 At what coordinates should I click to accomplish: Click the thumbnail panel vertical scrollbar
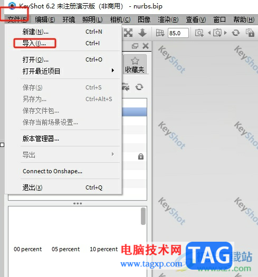click(144, 216)
